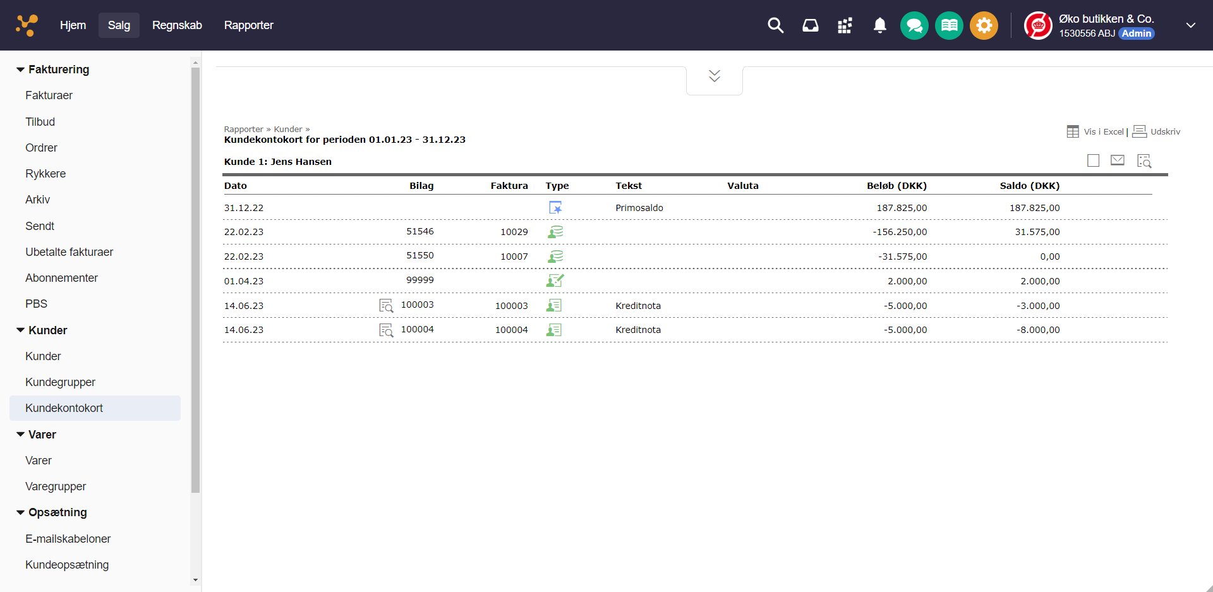This screenshot has width=1213, height=592.
Task: Open Ubetalte fakturaer in sidebar
Action: (69, 252)
